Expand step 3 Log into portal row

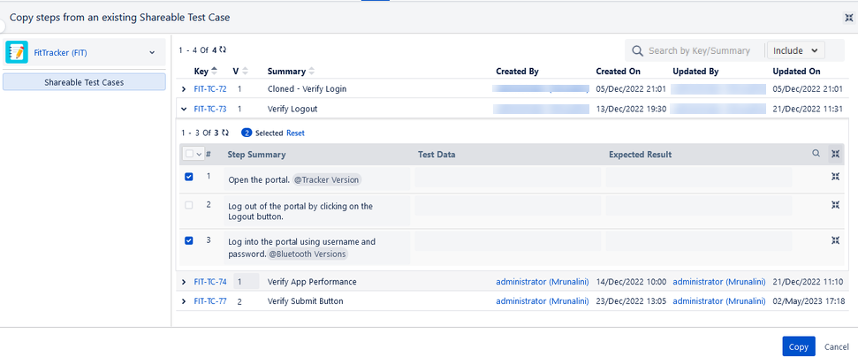click(x=835, y=239)
